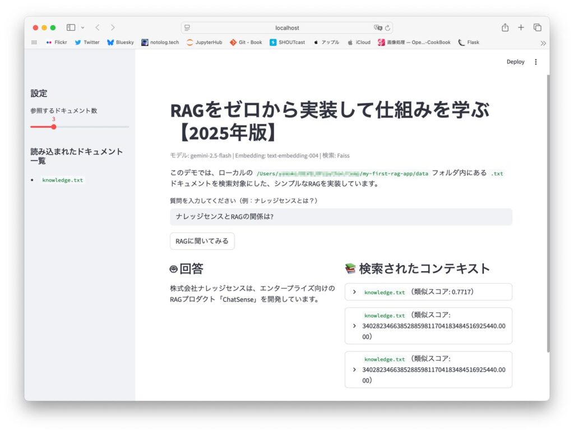This screenshot has height=433, width=574.
Task: Expand the third knowledge.txt context result
Action: [428, 369]
